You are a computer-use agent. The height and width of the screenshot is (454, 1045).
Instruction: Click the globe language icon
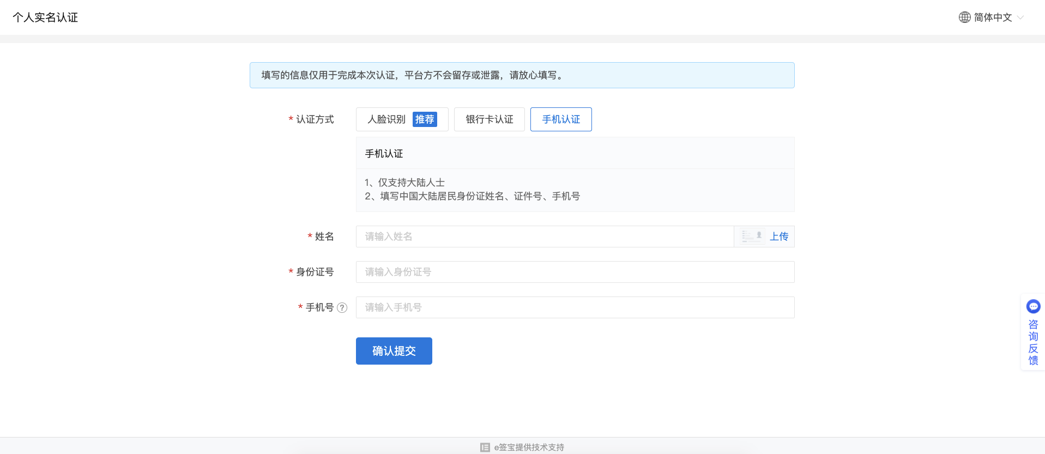(964, 17)
